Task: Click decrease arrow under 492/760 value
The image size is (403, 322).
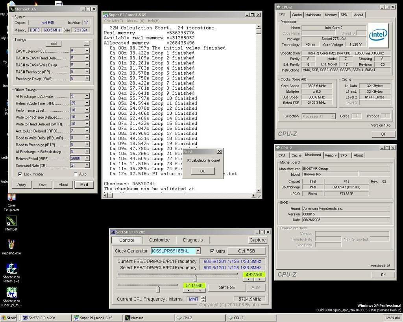Action: point(248,280)
